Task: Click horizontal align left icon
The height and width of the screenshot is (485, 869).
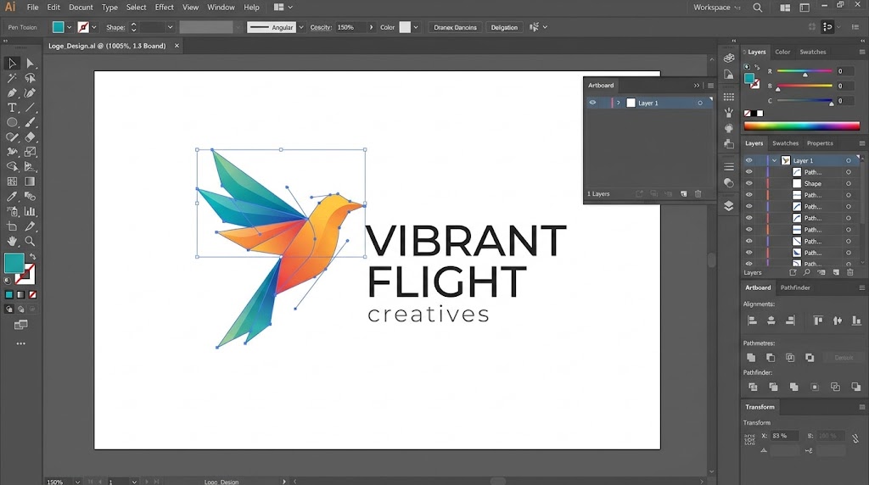Action: (x=752, y=320)
